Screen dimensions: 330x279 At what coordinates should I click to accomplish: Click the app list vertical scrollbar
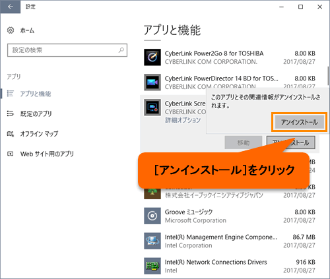click(328, 76)
